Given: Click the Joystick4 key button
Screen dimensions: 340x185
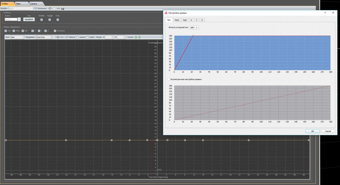Looking at the screenshot, I should click(29, 20).
